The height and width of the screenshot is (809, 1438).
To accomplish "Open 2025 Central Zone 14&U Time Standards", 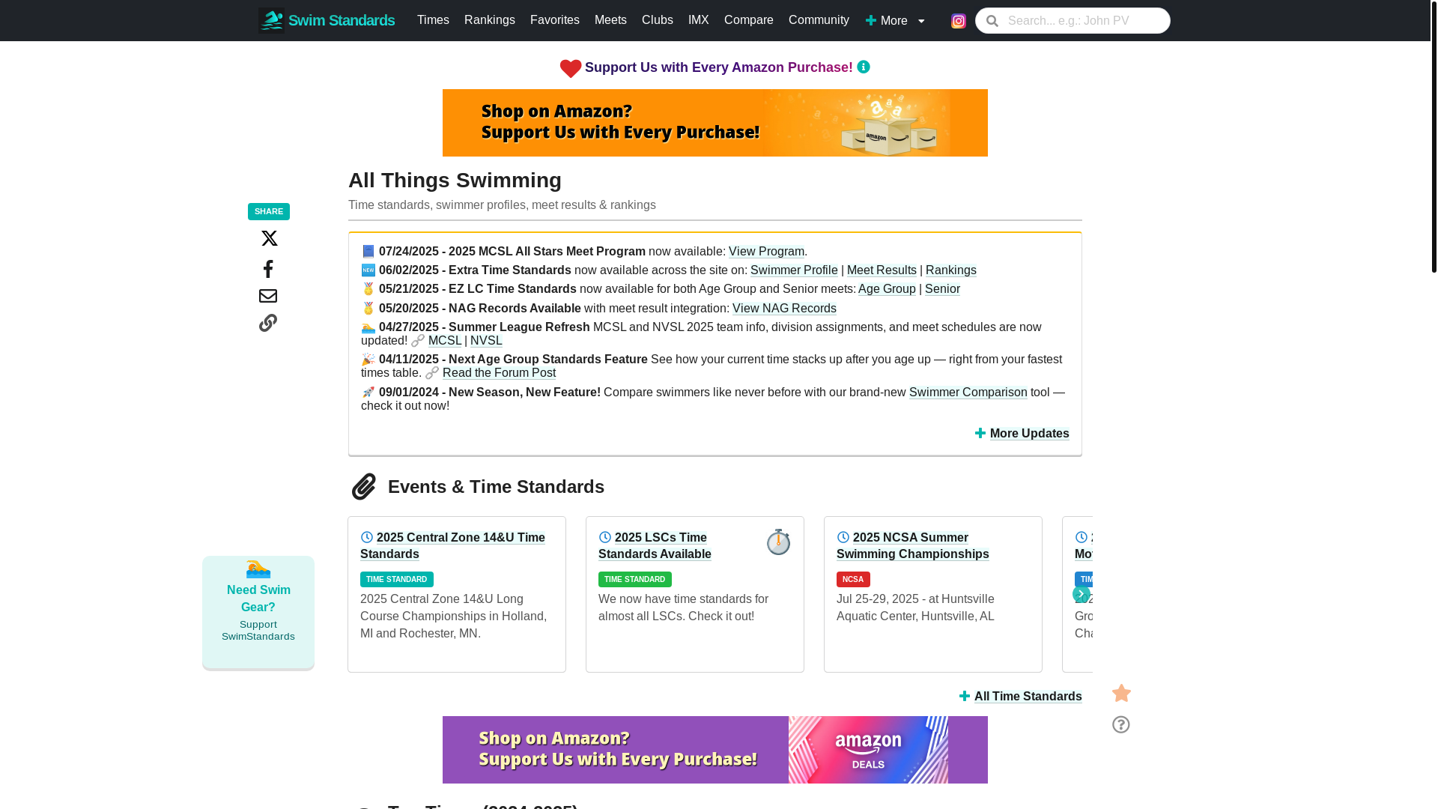I will [x=452, y=546].
